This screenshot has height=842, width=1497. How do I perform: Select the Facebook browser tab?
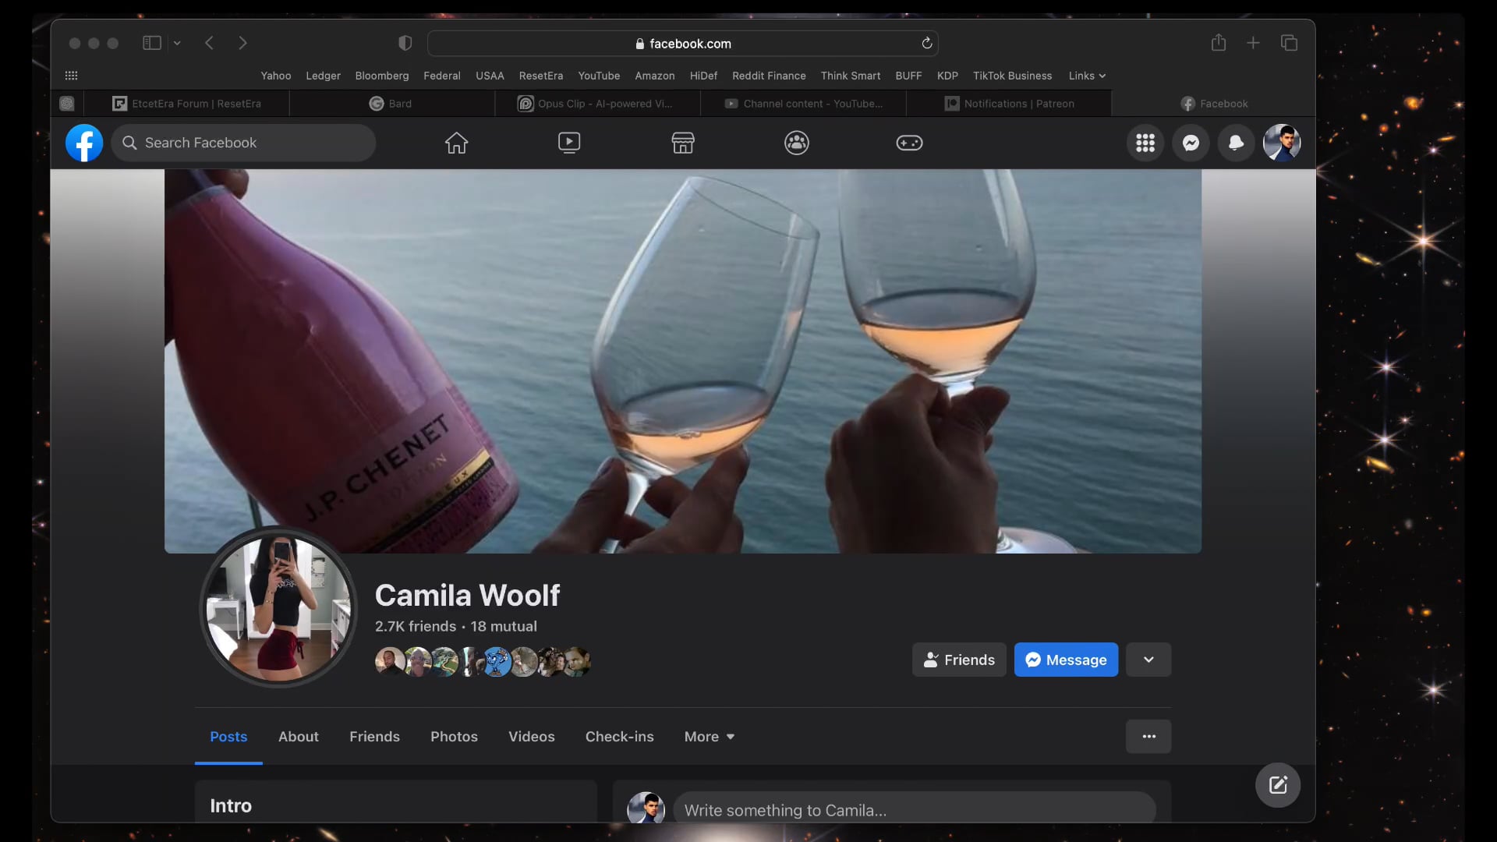pyautogui.click(x=1214, y=103)
